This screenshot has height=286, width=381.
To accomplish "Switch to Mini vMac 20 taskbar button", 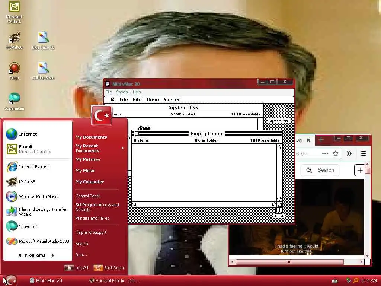I will (46, 281).
